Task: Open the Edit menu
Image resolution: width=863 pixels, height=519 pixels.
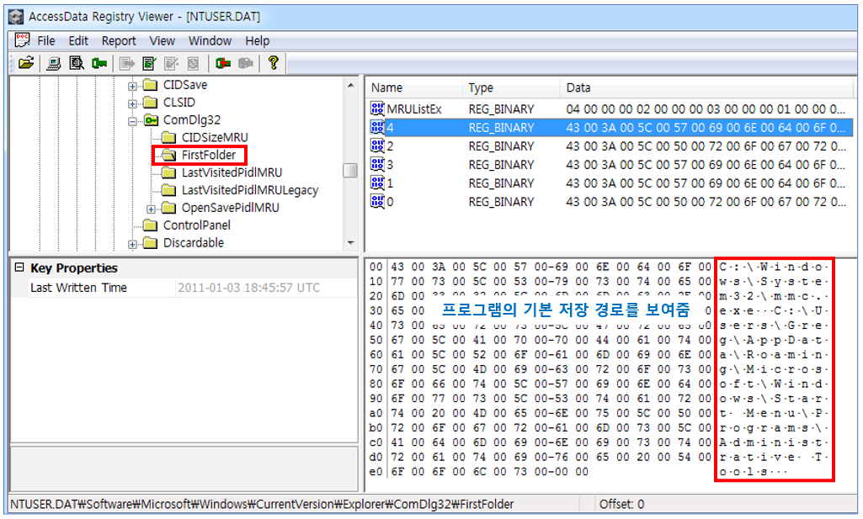Action: pos(78,40)
